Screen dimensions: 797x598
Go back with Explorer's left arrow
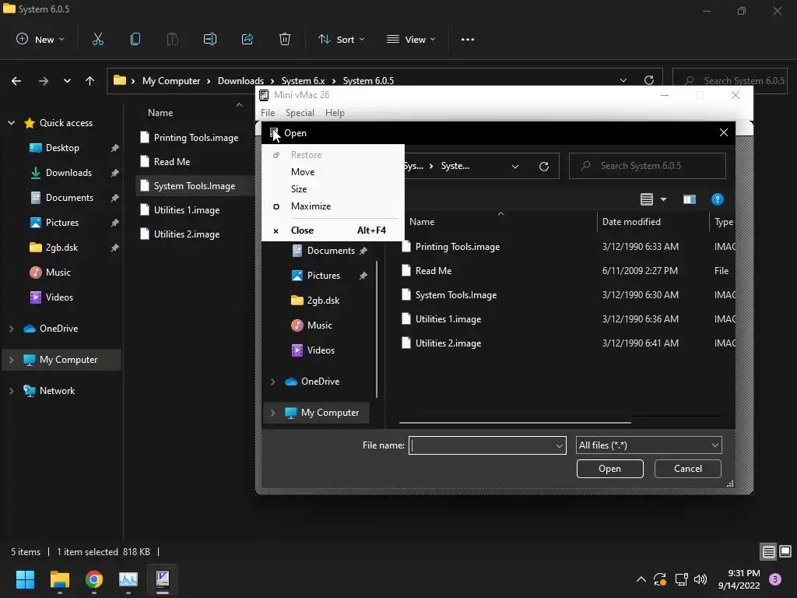(x=16, y=80)
